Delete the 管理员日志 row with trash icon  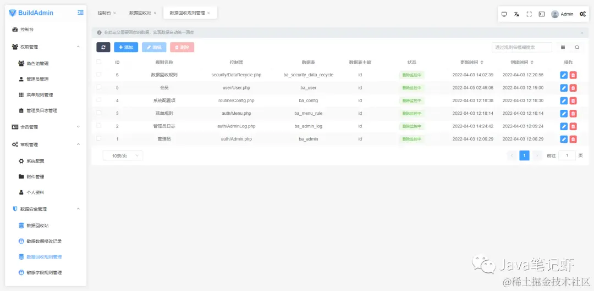click(573, 126)
